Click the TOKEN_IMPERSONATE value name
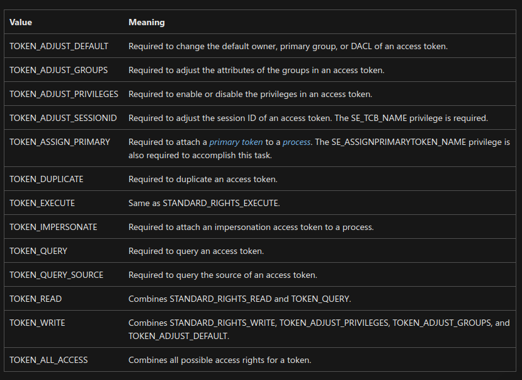The width and height of the screenshot is (522, 380). [x=54, y=227]
